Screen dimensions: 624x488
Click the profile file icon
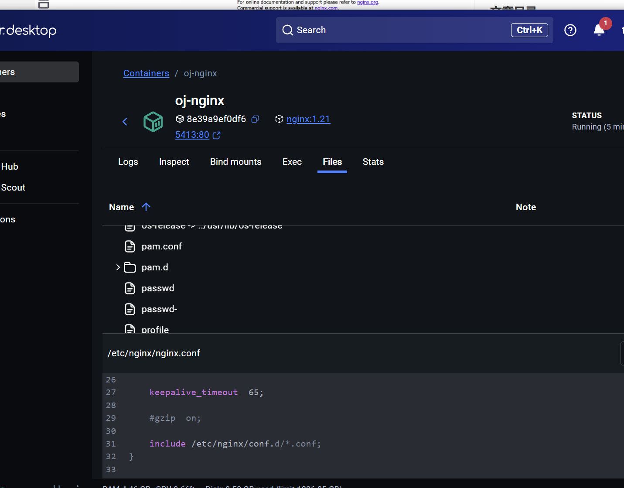[x=130, y=329]
